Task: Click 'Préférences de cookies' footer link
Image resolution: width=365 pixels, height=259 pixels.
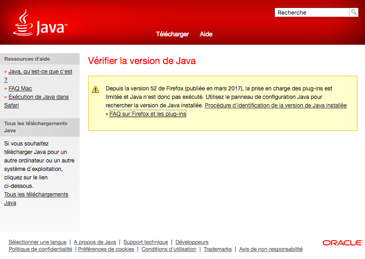Action: tap(106, 249)
